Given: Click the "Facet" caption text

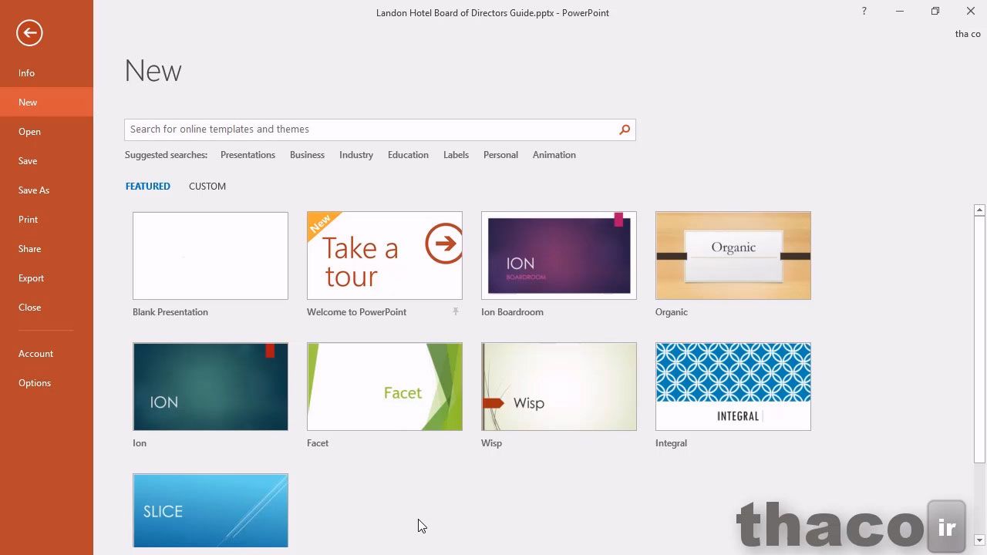Looking at the screenshot, I should tap(318, 443).
